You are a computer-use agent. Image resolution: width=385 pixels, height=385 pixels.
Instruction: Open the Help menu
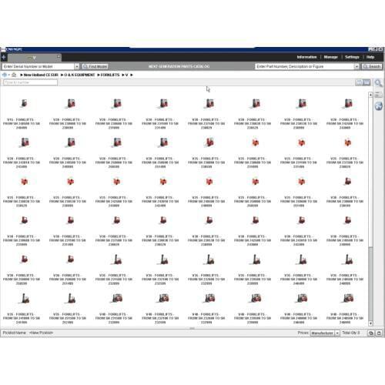click(370, 57)
